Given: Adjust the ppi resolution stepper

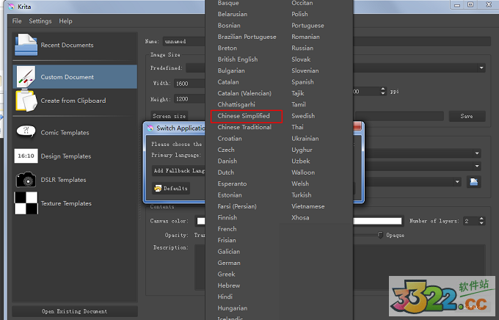Looking at the screenshot, I should pos(382,92).
